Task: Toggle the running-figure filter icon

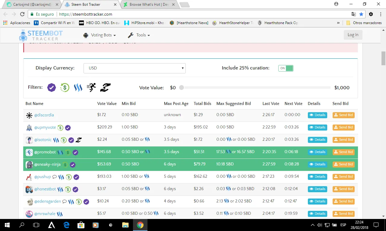Action: (91, 88)
